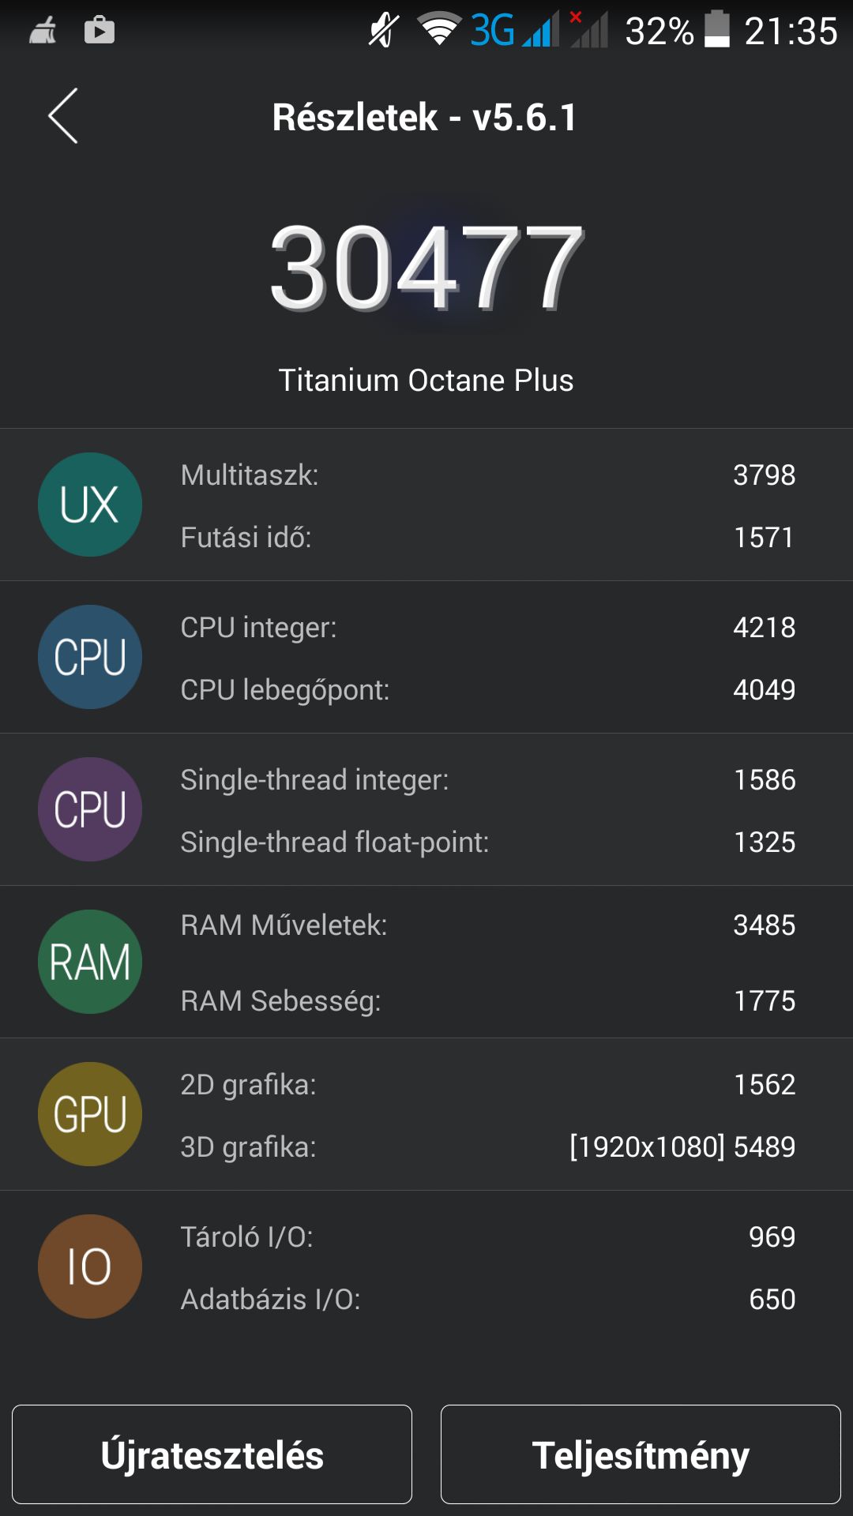Screen dimensions: 853x1516
Task: Tap the cleaner broom notification icon
Action: coord(43,30)
